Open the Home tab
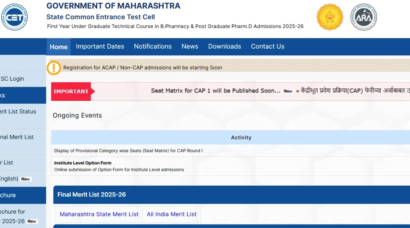 (x=59, y=47)
